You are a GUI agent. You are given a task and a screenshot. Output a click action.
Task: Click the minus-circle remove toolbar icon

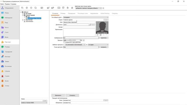click(x=31, y=8)
